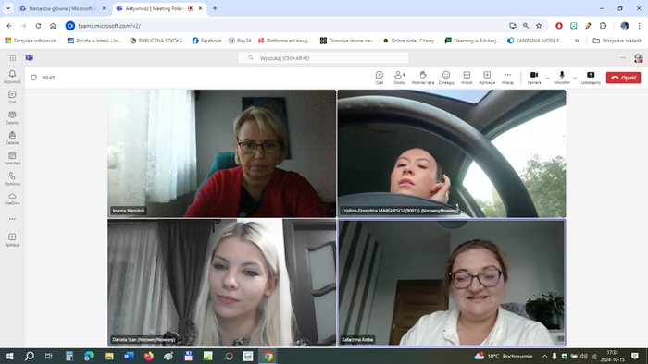The width and height of the screenshot is (648, 364).
Task: Expand camera options chevron
Action: [x=547, y=78]
